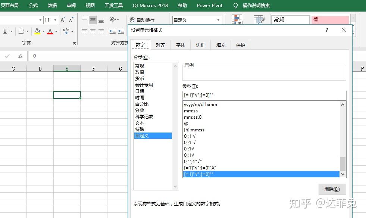
Task: Switch to the 保护 dialog tab
Action: pos(240,45)
